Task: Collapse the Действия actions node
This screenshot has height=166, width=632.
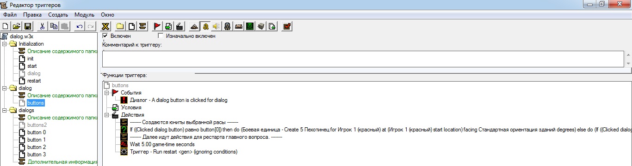Action: click(x=107, y=115)
